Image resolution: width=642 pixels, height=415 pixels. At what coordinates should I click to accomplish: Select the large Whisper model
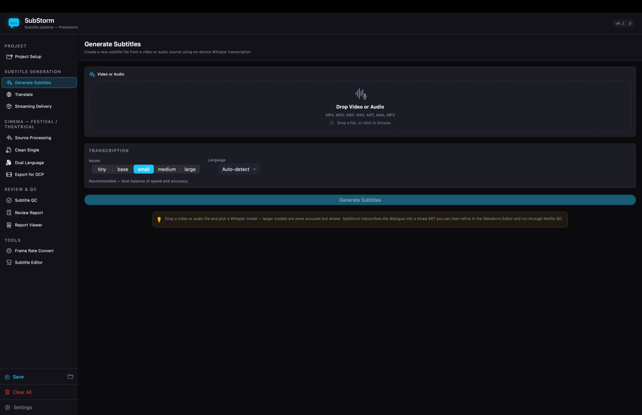pyautogui.click(x=190, y=169)
